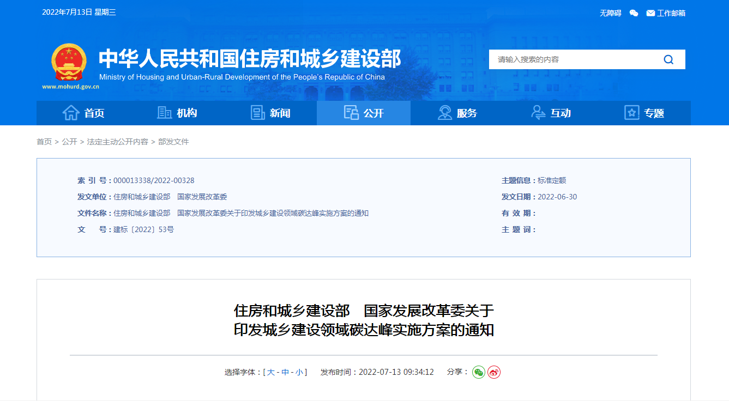Enable 无障碍 accessibility mode

click(x=610, y=13)
